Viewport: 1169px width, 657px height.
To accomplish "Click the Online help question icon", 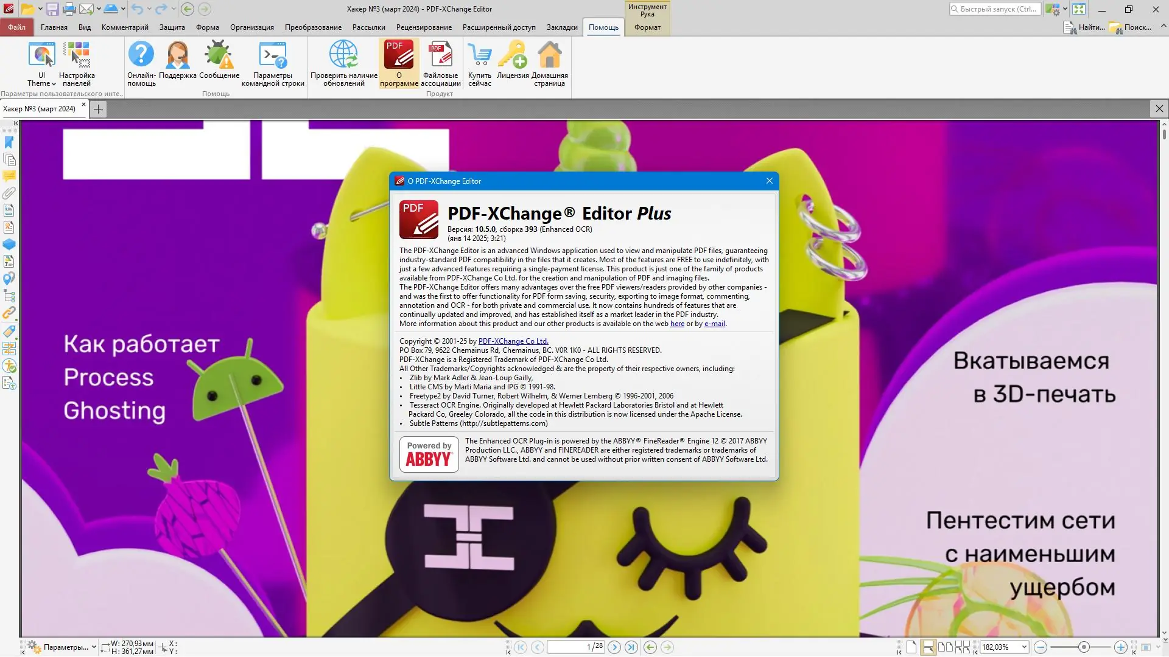I will 141,55.
